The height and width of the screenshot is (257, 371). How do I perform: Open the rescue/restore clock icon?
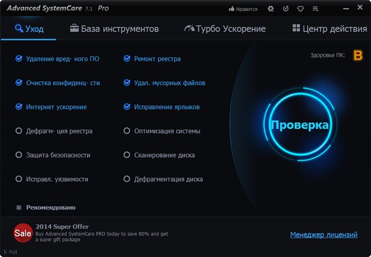285,9
